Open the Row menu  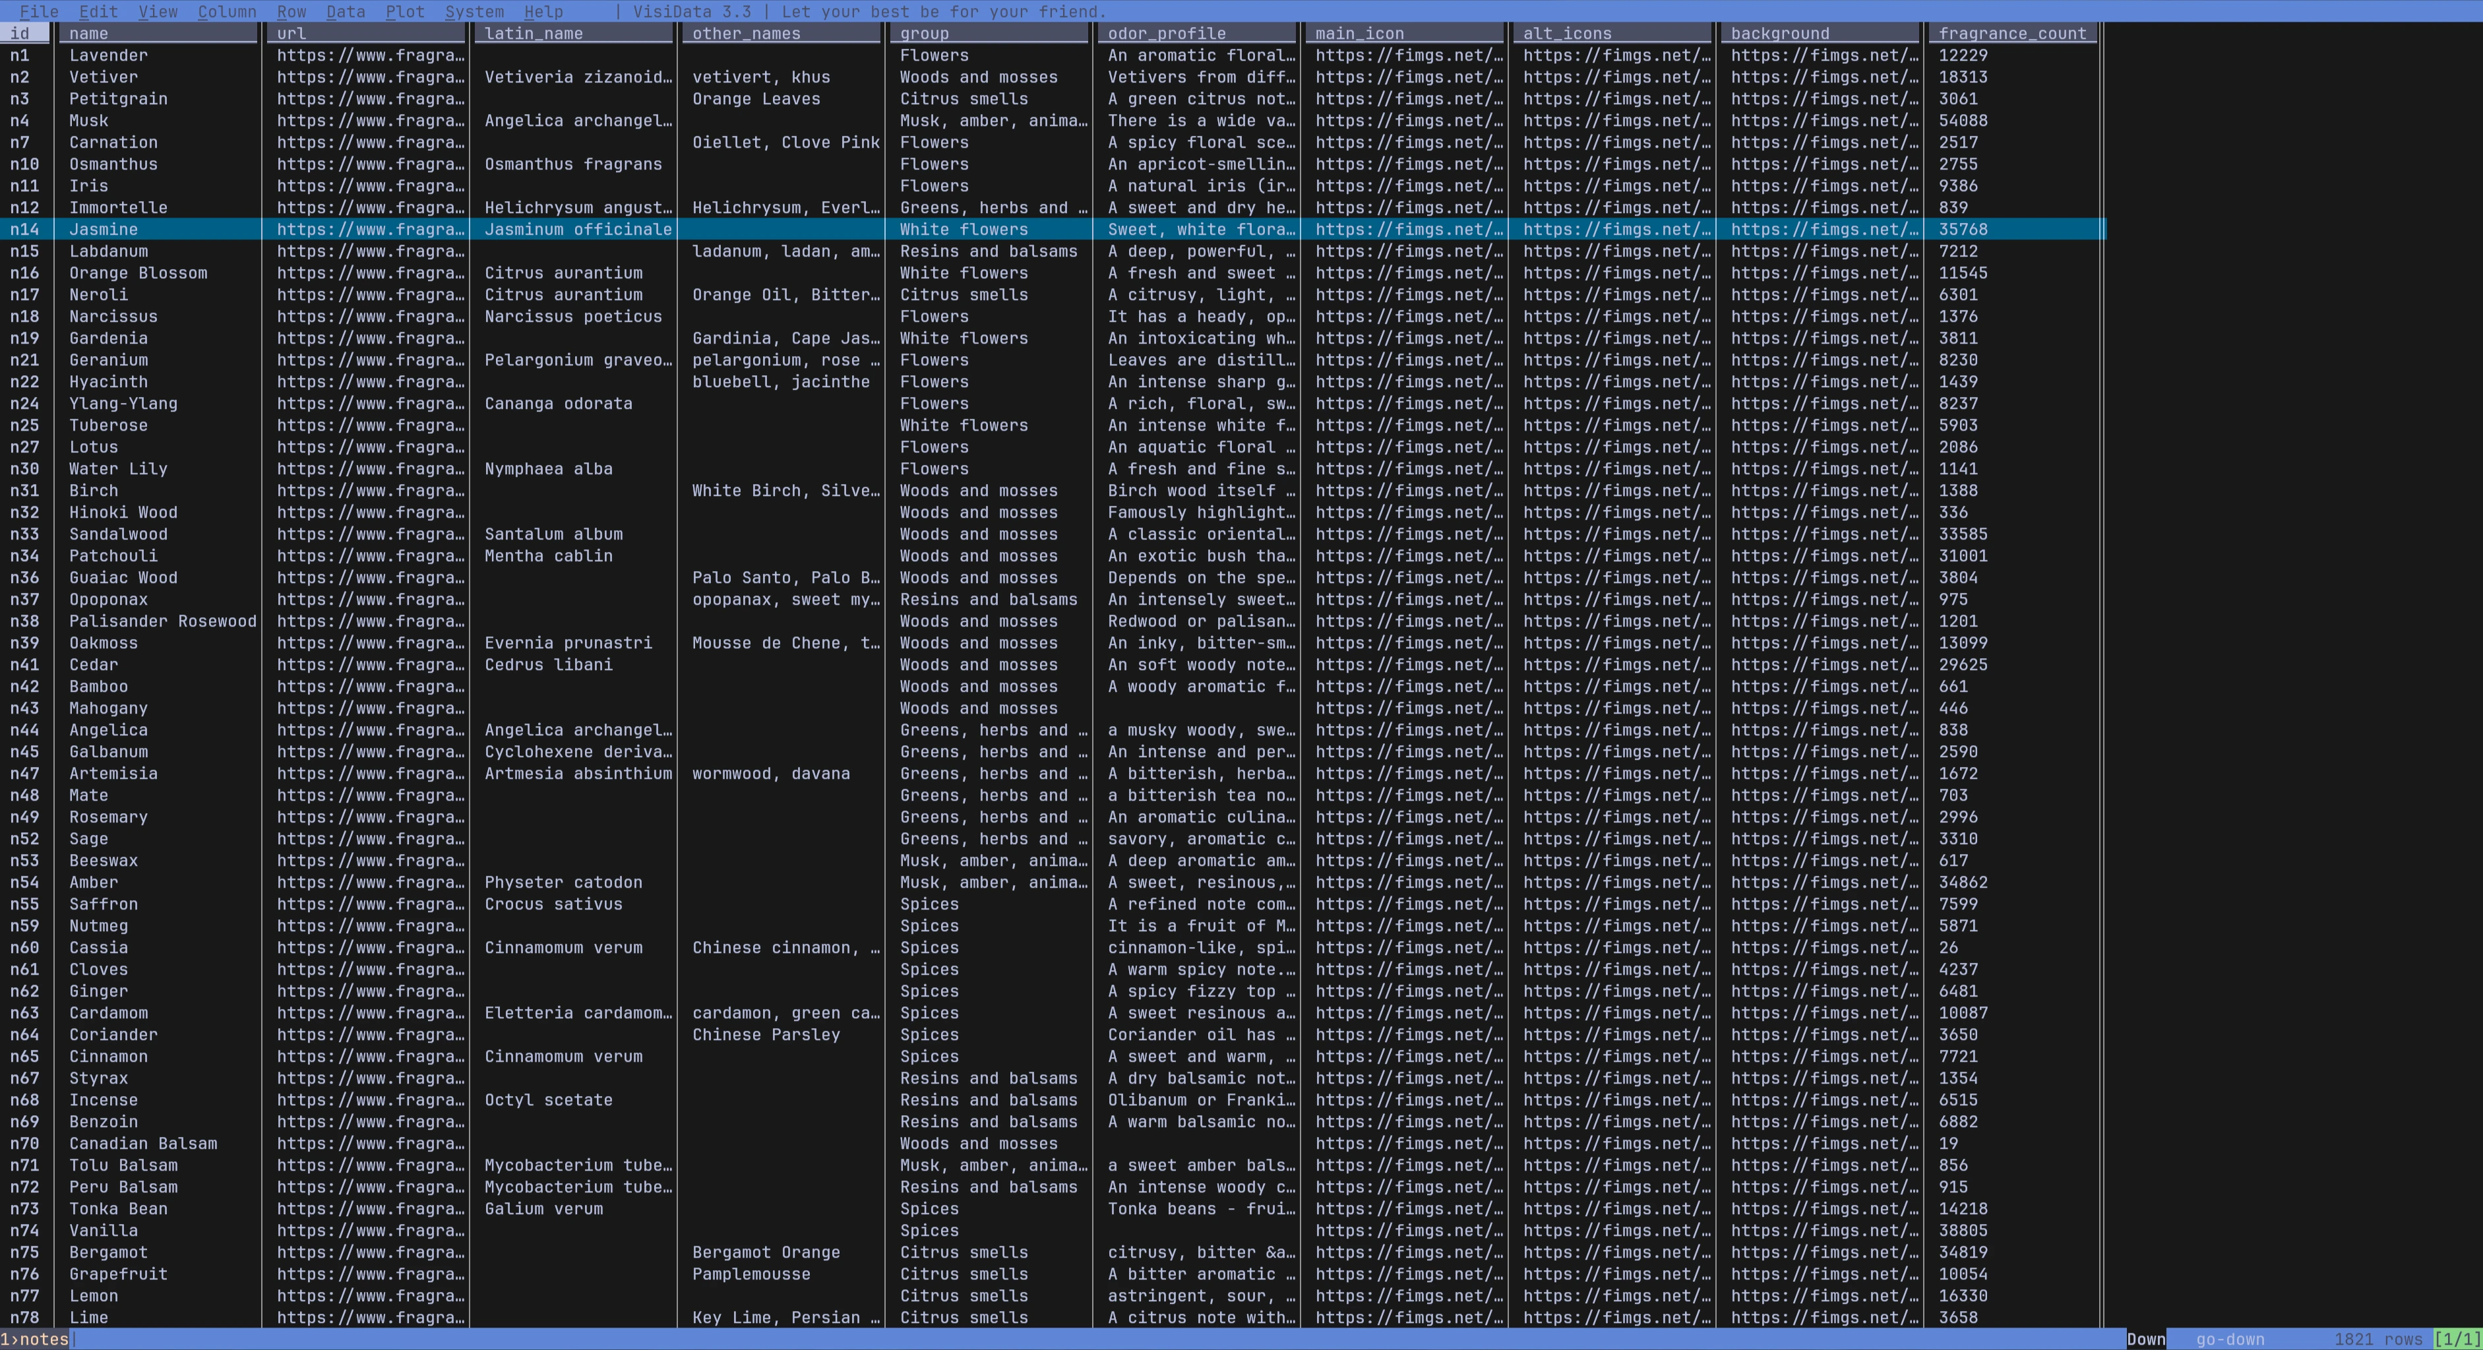click(291, 12)
